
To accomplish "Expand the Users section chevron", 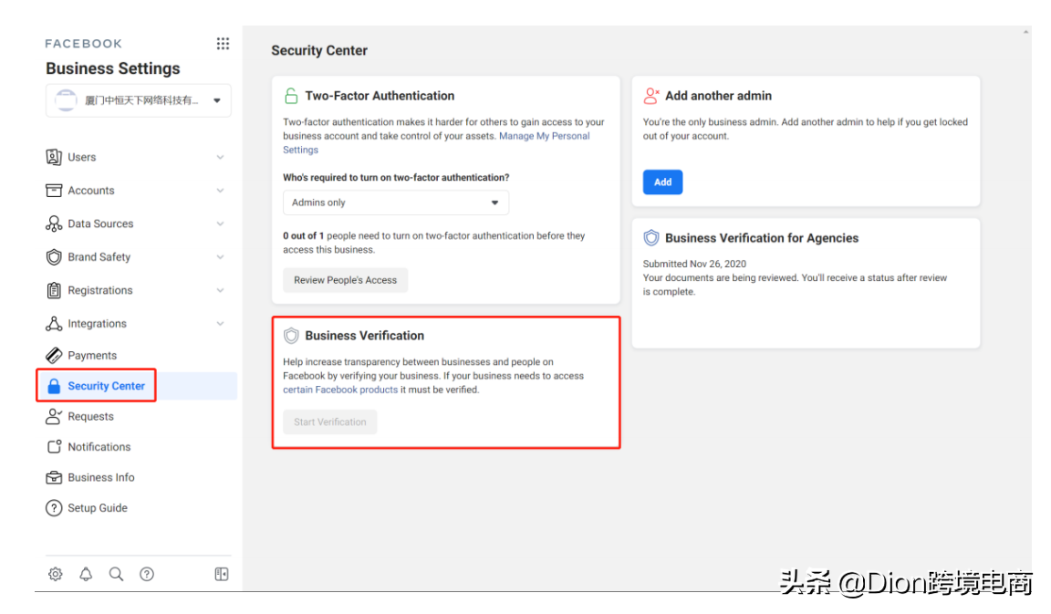I will click(220, 157).
